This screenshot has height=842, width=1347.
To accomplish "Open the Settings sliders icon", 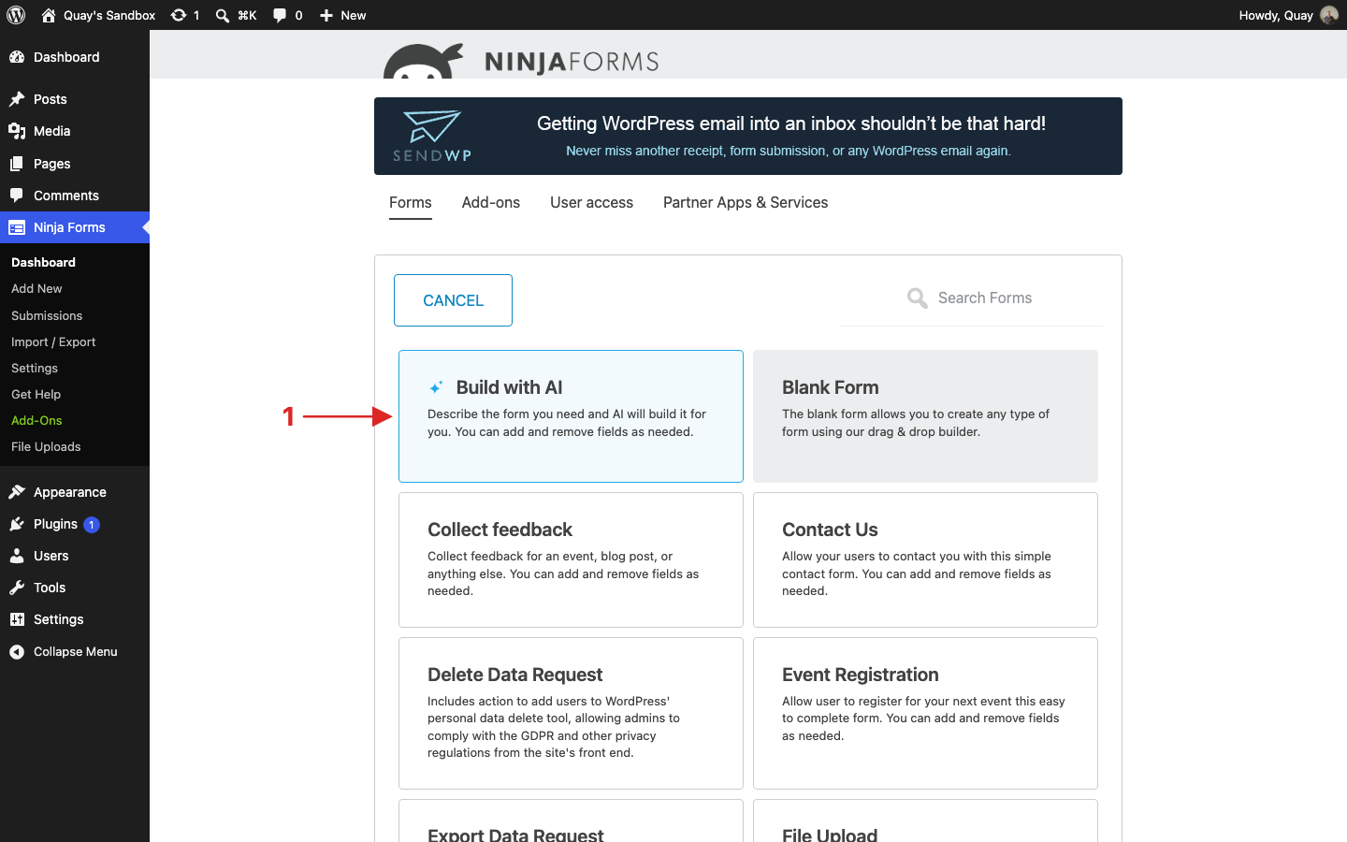I will pyautogui.click(x=17, y=619).
